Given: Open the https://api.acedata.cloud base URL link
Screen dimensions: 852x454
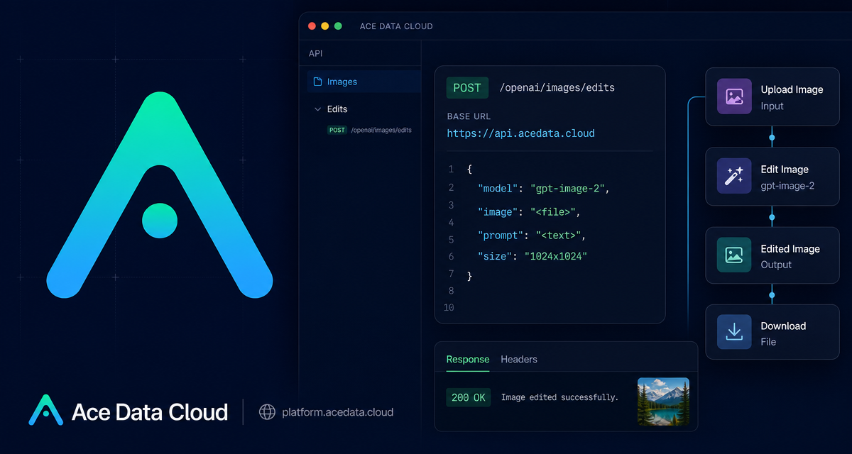Looking at the screenshot, I should pos(520,133).
